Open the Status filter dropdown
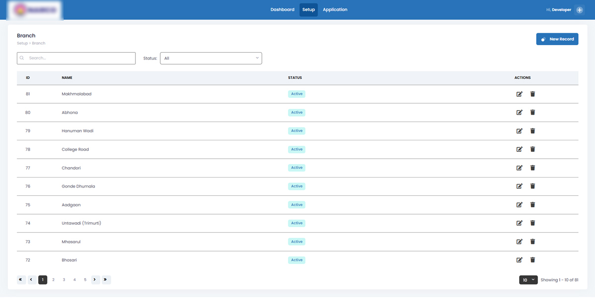Viewport: 595px width, 305px height. pos(211,58)
